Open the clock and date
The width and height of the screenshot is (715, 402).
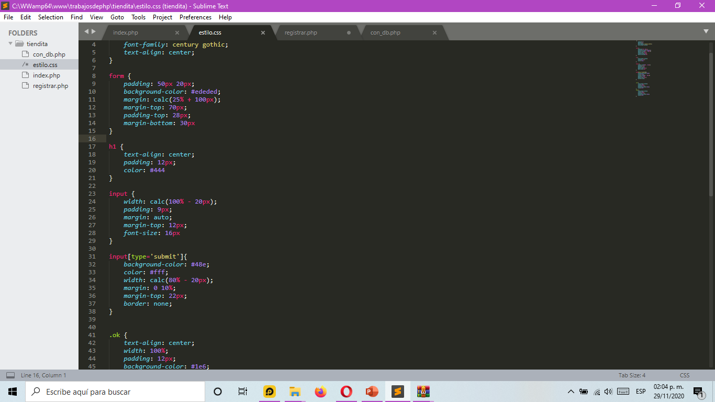tap(668, 391)
